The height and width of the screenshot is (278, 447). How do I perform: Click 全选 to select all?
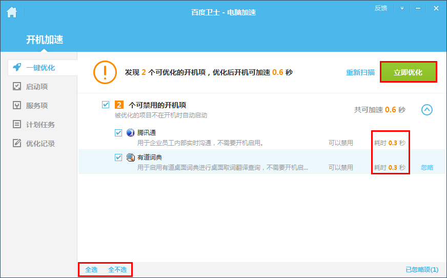pos(91,270)
